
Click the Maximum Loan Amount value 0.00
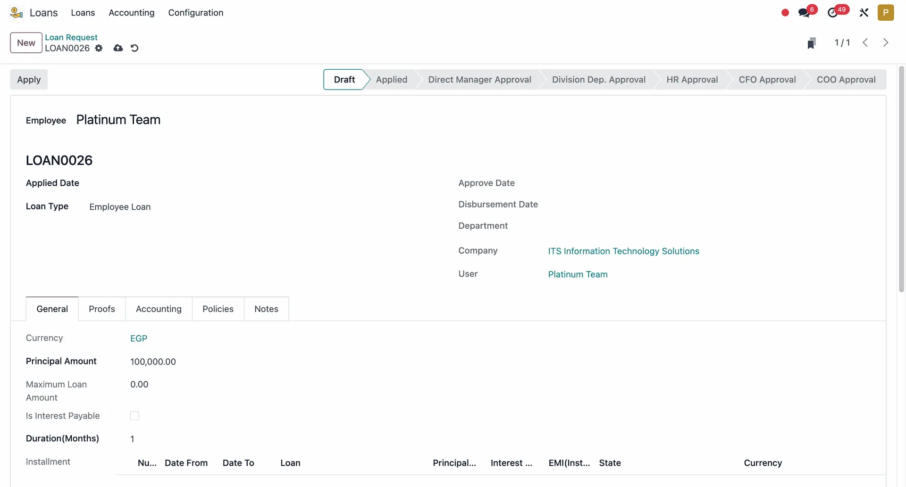139,384
